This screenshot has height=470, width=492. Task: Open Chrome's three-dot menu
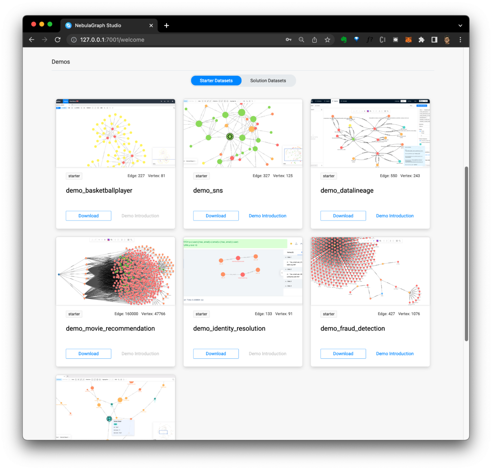460,40
